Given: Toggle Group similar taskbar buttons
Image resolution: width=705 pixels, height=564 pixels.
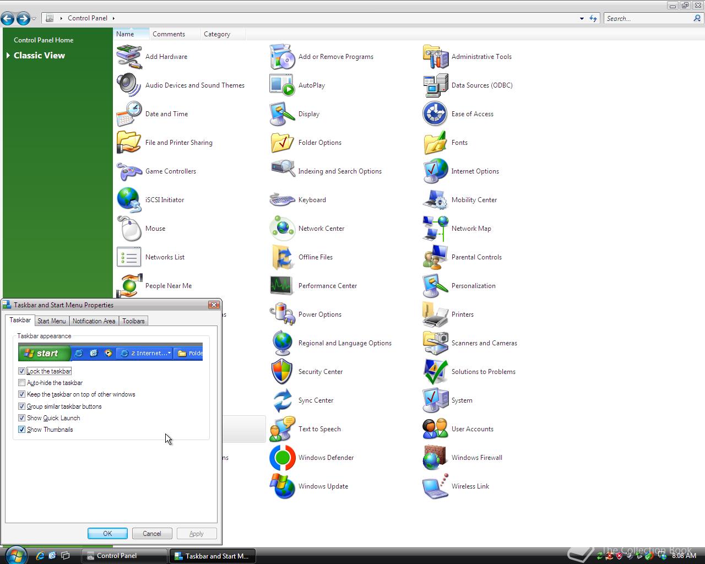Looking at the screenshot, I should [22, 406].
